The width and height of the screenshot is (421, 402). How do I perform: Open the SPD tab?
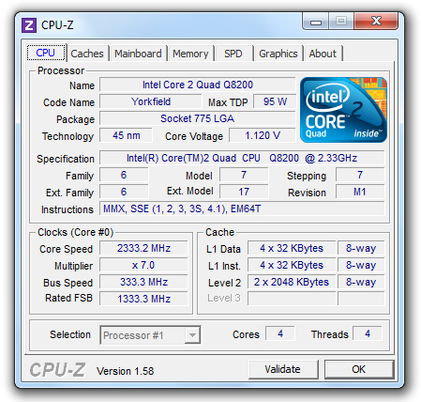point(233,54)
